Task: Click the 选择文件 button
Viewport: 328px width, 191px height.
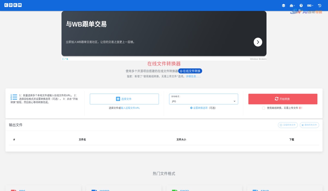Action: coord(124,99)
